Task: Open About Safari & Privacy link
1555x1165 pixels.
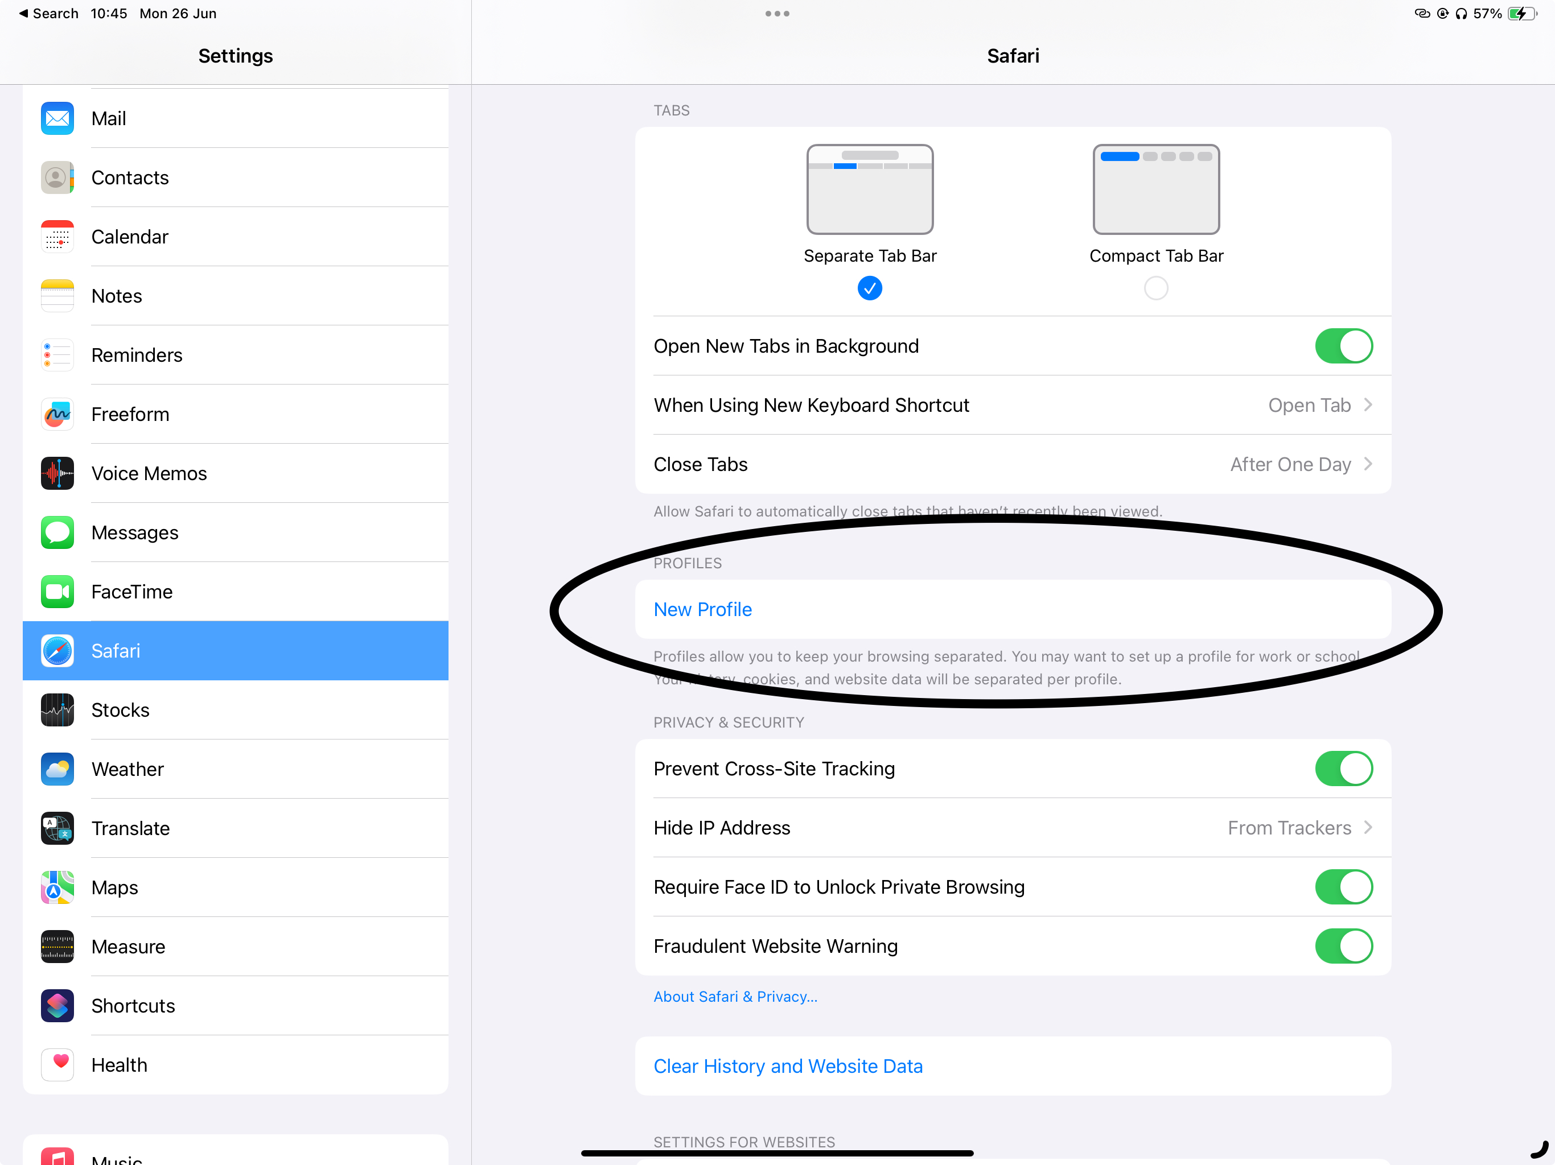Action: [x=735, y=997]
